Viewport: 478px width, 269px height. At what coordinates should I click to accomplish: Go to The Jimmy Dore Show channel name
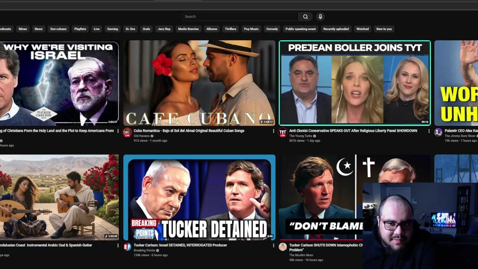[460, 136]
